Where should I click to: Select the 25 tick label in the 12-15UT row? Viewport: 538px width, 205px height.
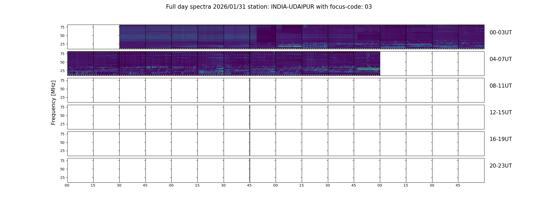coord(62,124)
